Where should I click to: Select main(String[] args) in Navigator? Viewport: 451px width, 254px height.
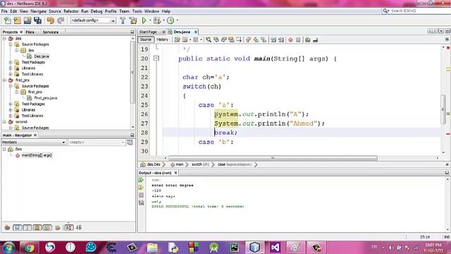pyautogui.click(x=37, y=155)
